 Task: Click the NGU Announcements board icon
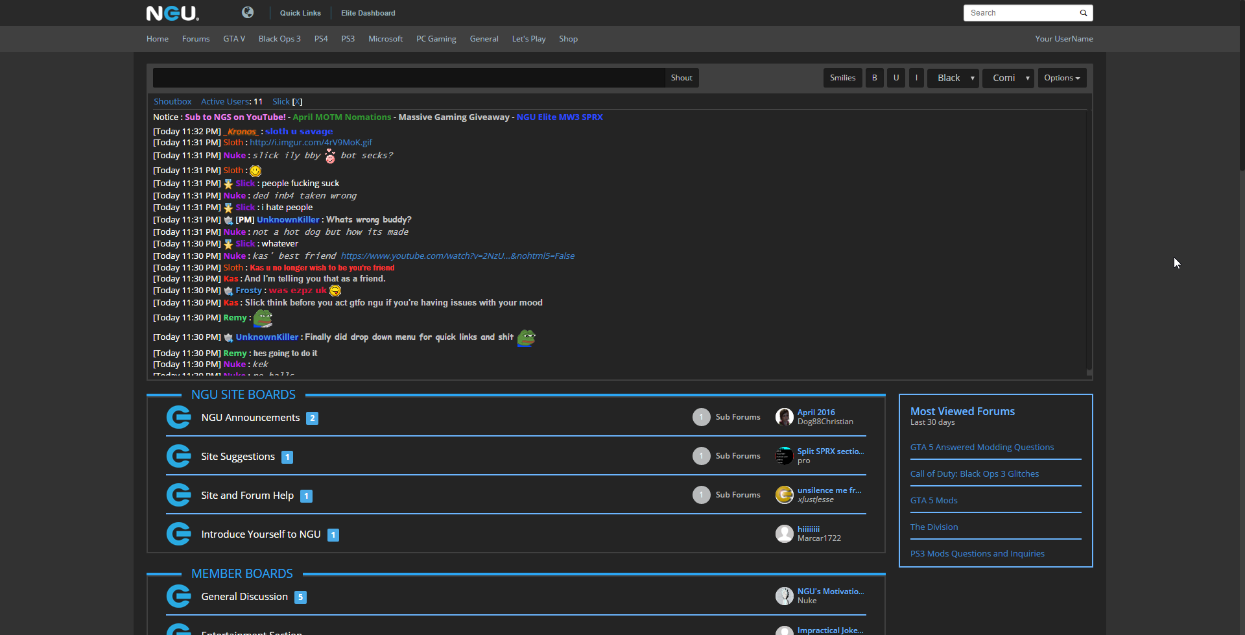(x=178, y=417)
